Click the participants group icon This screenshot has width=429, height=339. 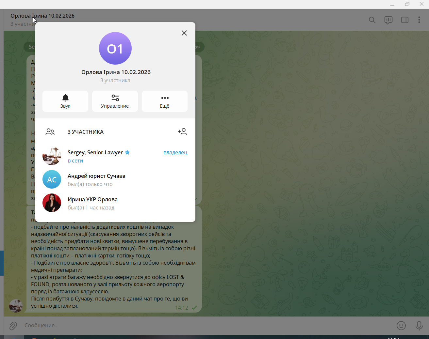coord(50,132)
